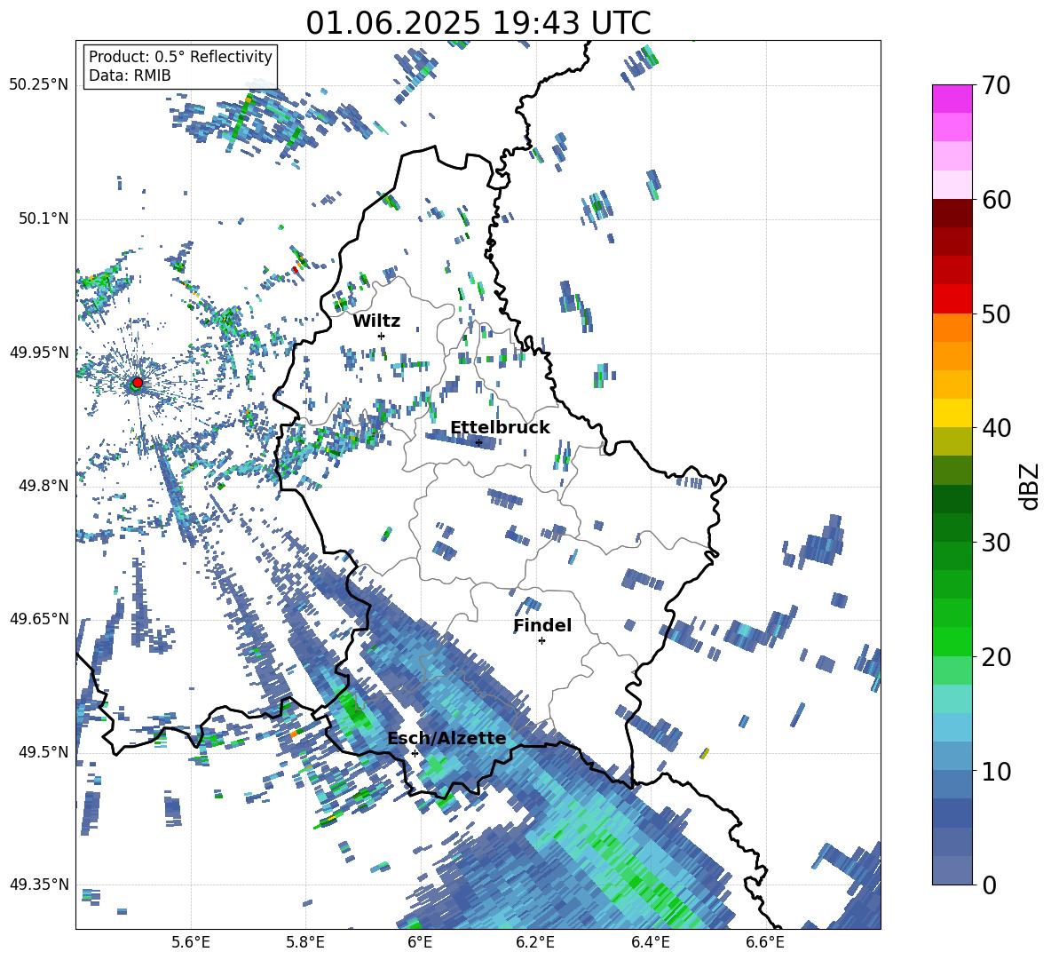The image size is (1051, 960).
Task: Pick the orange colorbar swatch below 50
Action: point(952,327)
